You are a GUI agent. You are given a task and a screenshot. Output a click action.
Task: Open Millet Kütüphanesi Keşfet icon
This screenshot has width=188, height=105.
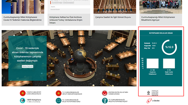pyautogui.click(x=105, y=100)
